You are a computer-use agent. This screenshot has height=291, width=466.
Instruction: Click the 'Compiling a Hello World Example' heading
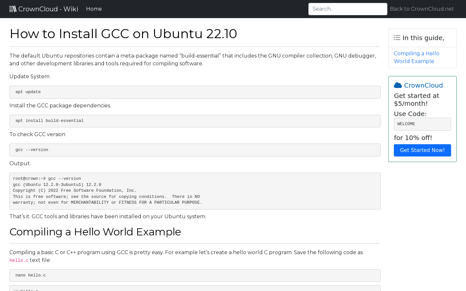(95, 232)
